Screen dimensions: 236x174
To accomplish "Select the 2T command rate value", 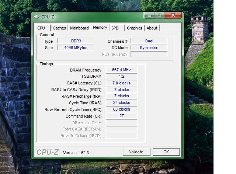I will [x=121, y=116].
